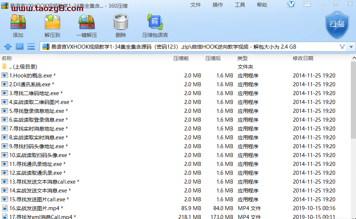This screenshot has height=219, width=356.
Task: Switch to the thumbnail view icon
Action: click(20, 47)
